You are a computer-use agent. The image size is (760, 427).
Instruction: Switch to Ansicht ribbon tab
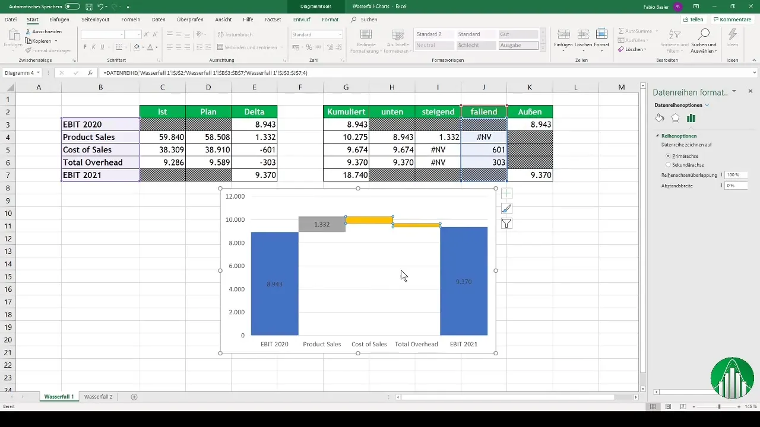pos(223,20)
